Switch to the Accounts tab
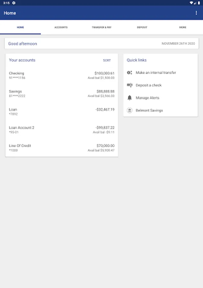Image resolution: width=203 pixels, height=288 pixels. coord(61,28)
